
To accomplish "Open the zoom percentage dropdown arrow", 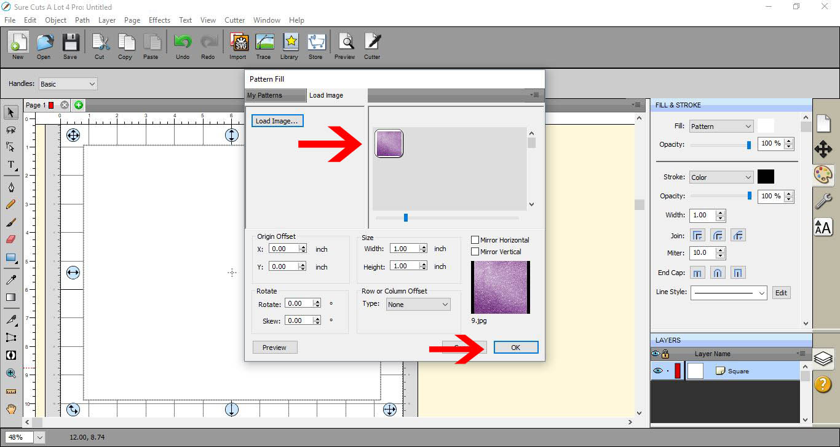I will (40, 437).
